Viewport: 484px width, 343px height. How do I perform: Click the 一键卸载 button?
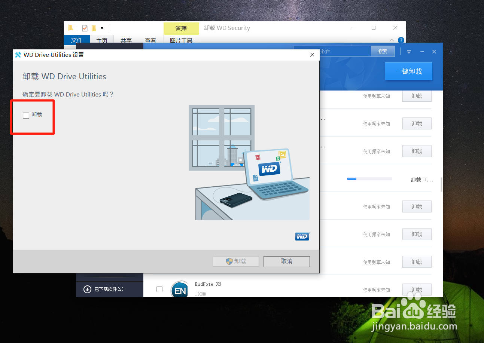click(408, 71)
